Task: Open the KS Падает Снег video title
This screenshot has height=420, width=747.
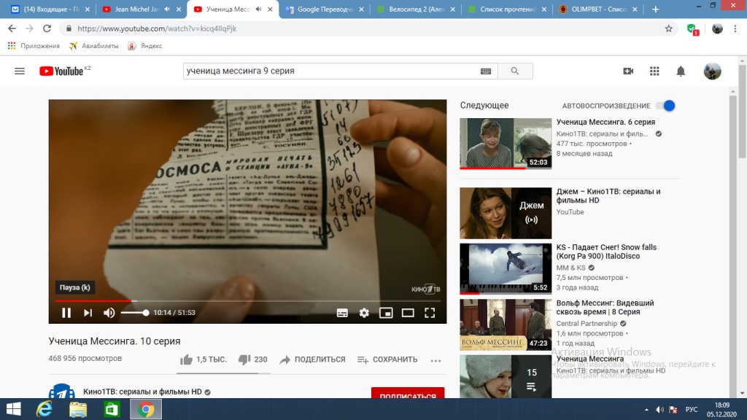Action: [606, 252]
